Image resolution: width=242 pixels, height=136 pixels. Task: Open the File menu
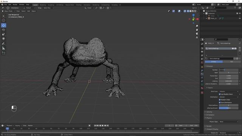[x=6, y=5]
